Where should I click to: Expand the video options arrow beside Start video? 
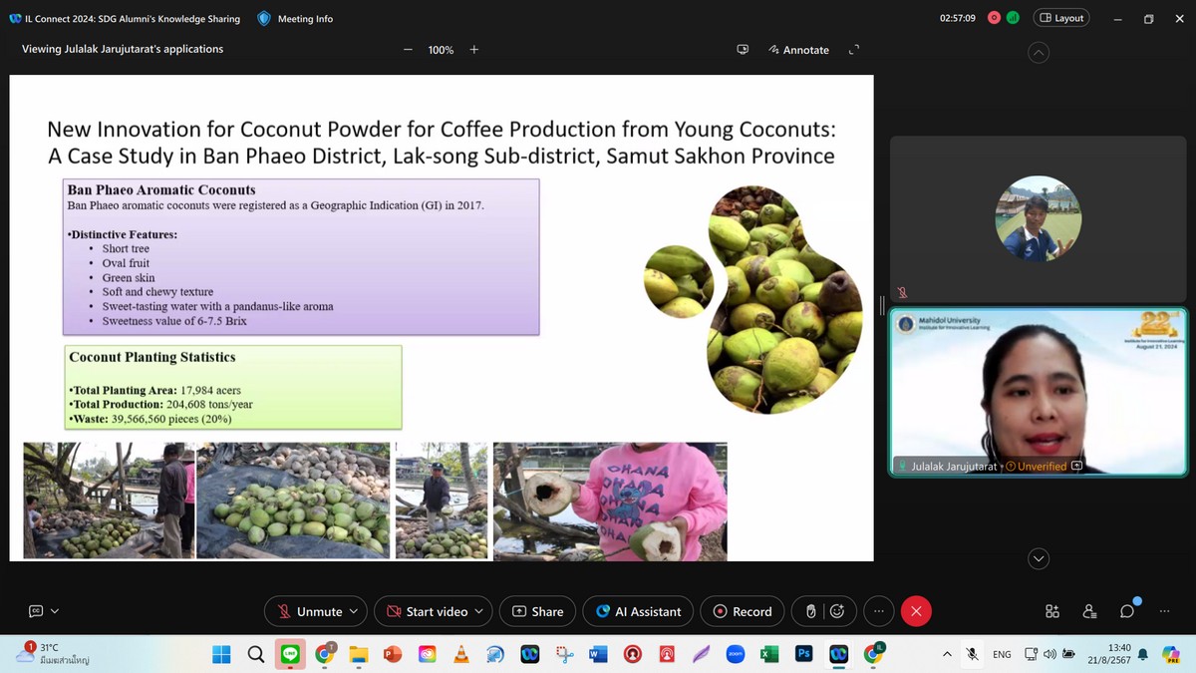479,611
